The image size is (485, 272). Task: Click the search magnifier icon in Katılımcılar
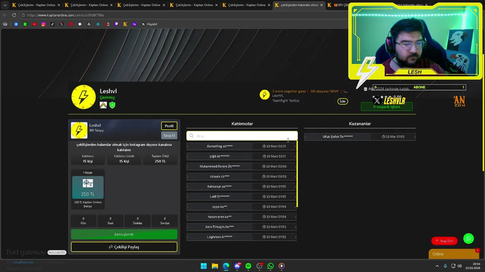click(191, 136)
